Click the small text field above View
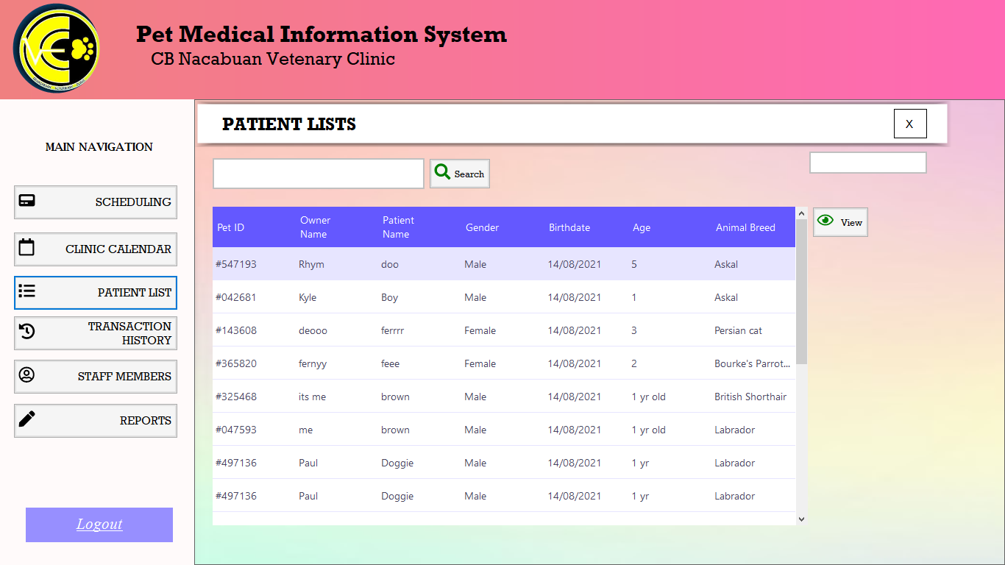This screenshot has height=565, width=1005. pos(868,163)
